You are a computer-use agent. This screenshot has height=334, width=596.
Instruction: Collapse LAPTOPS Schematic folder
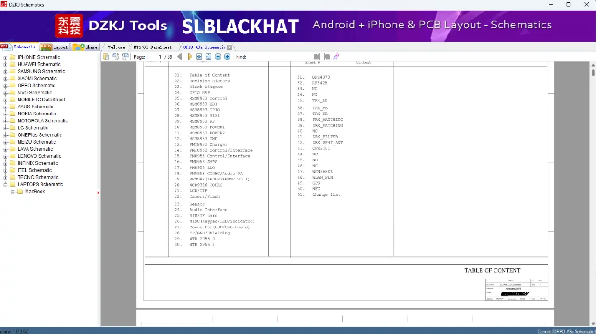[x=6, y=184]
